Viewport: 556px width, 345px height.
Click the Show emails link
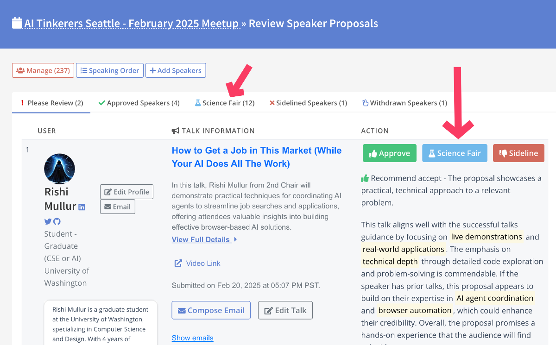pos(192,338)
